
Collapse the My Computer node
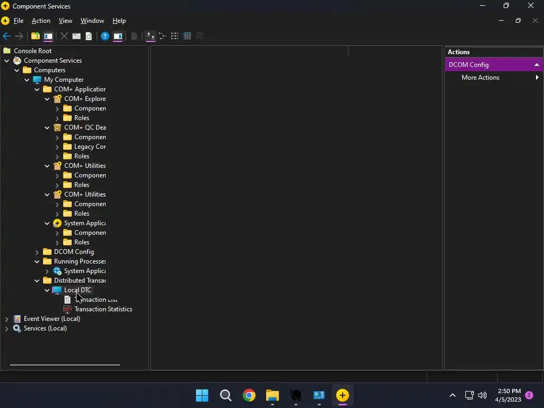27,80
